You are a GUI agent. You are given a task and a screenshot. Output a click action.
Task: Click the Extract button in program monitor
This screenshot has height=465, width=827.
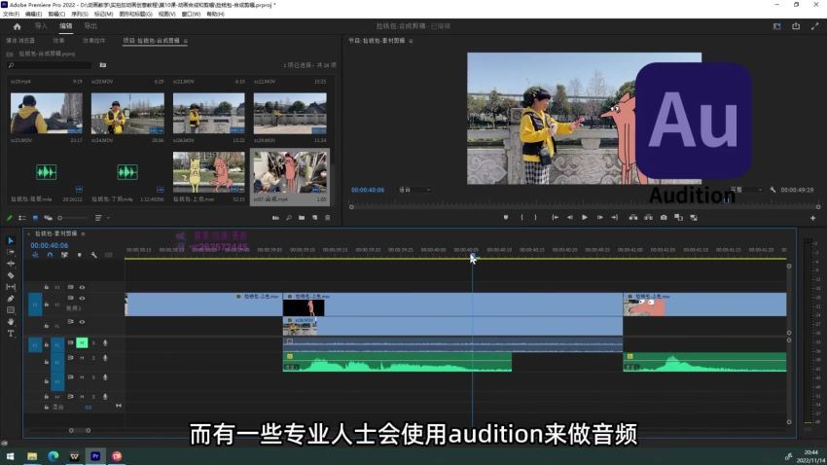pos(648,217)
